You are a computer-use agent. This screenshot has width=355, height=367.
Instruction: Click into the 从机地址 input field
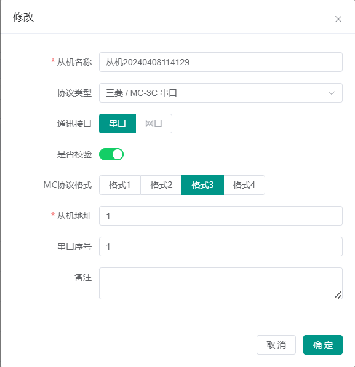click(221, 216)
